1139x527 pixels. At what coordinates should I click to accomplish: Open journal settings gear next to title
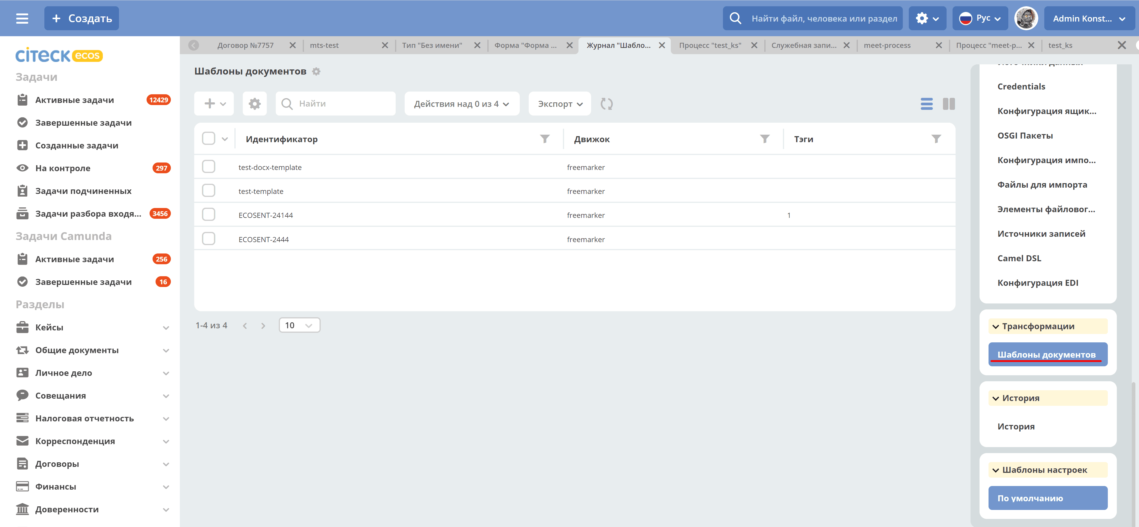tap(316, 72)
